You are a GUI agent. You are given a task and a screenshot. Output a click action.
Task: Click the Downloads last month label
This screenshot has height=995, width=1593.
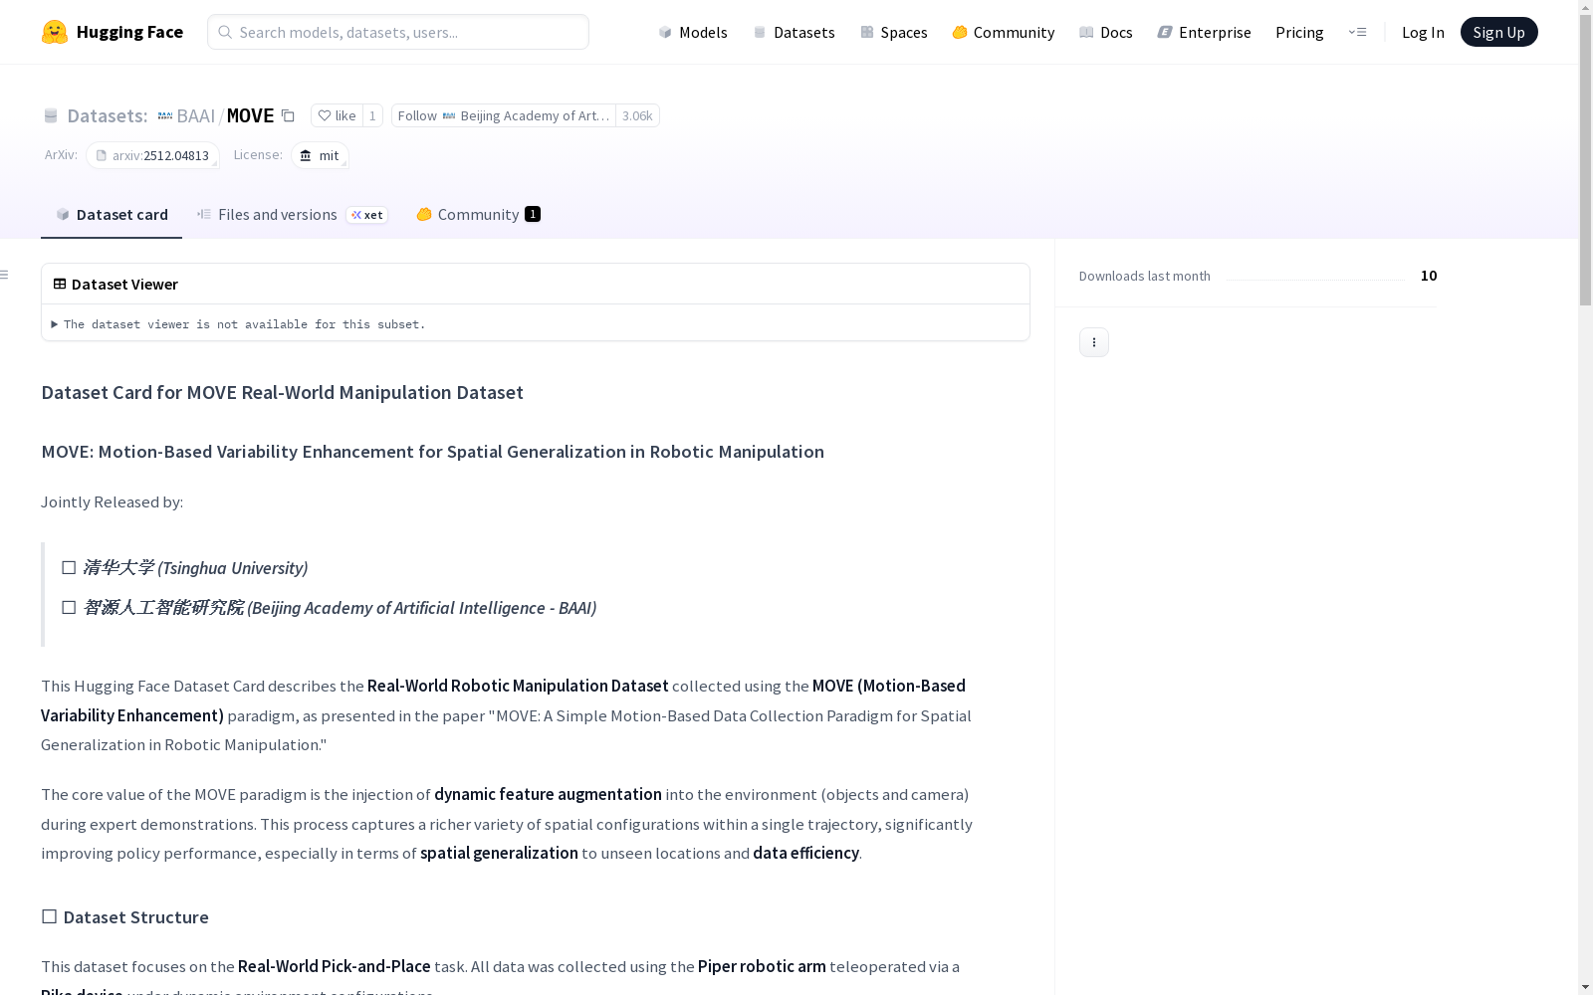click(x=1145, y=276)
